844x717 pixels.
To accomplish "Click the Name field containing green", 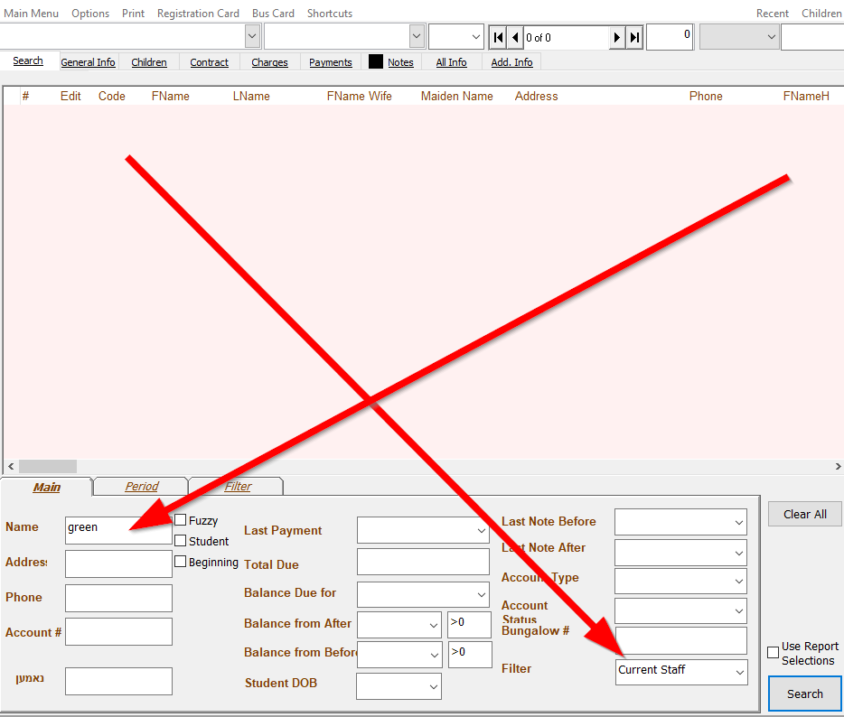I will [x=117, y=529].
